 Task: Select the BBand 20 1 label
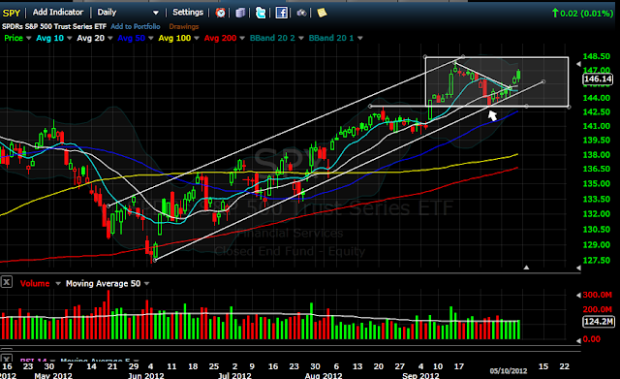click(x=331, y=38)
